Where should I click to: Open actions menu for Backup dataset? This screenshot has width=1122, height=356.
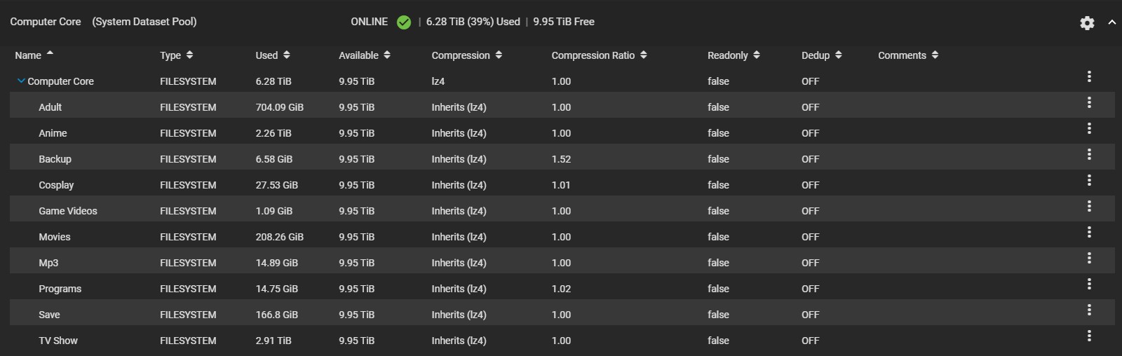1089,154
